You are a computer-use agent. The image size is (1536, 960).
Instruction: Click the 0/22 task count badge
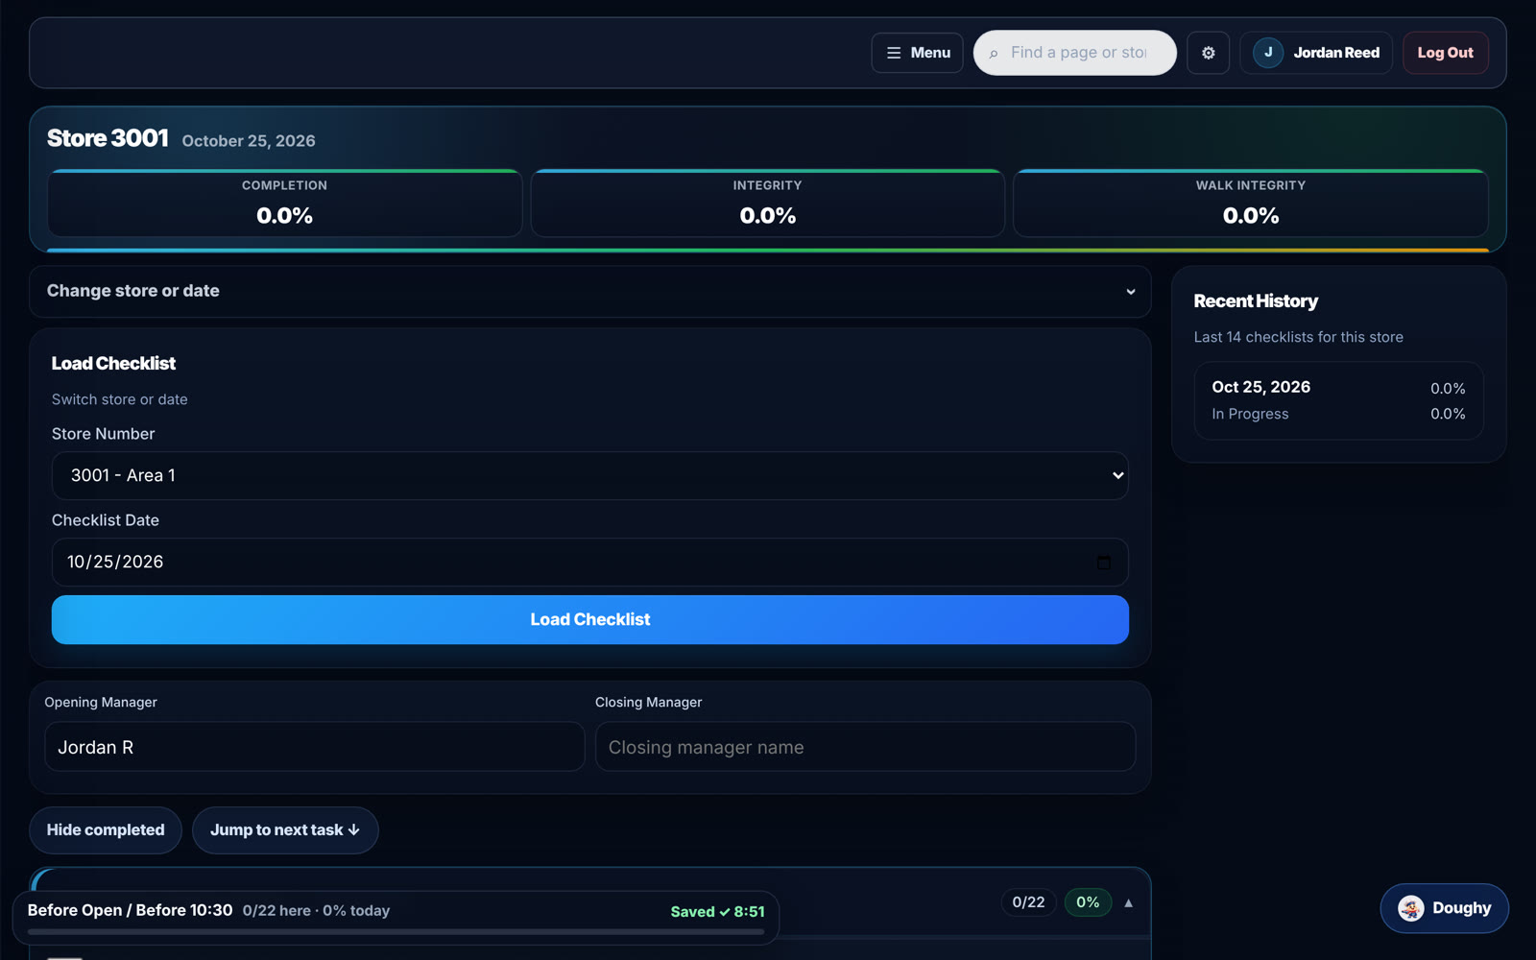click(x=1028, y=902)
